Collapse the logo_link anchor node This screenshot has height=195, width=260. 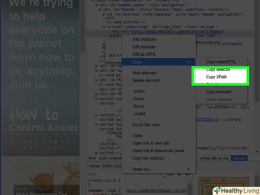tap(104, 27)
